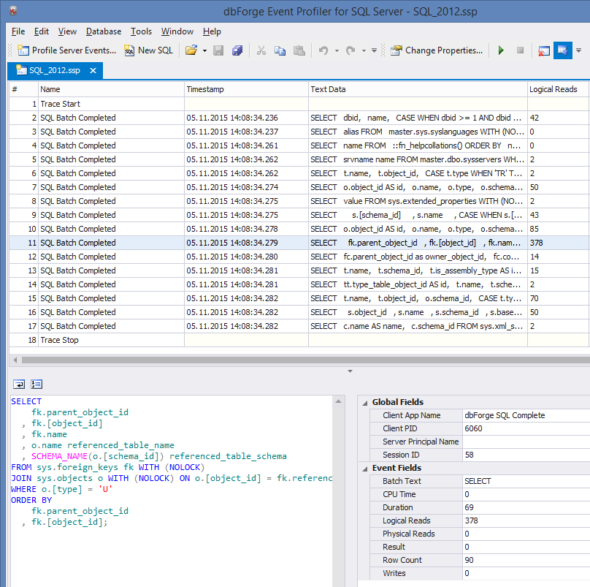Select the SQL_2012.ssp document tab
Screen dimensions: 590x587
[x=54, y=70]
